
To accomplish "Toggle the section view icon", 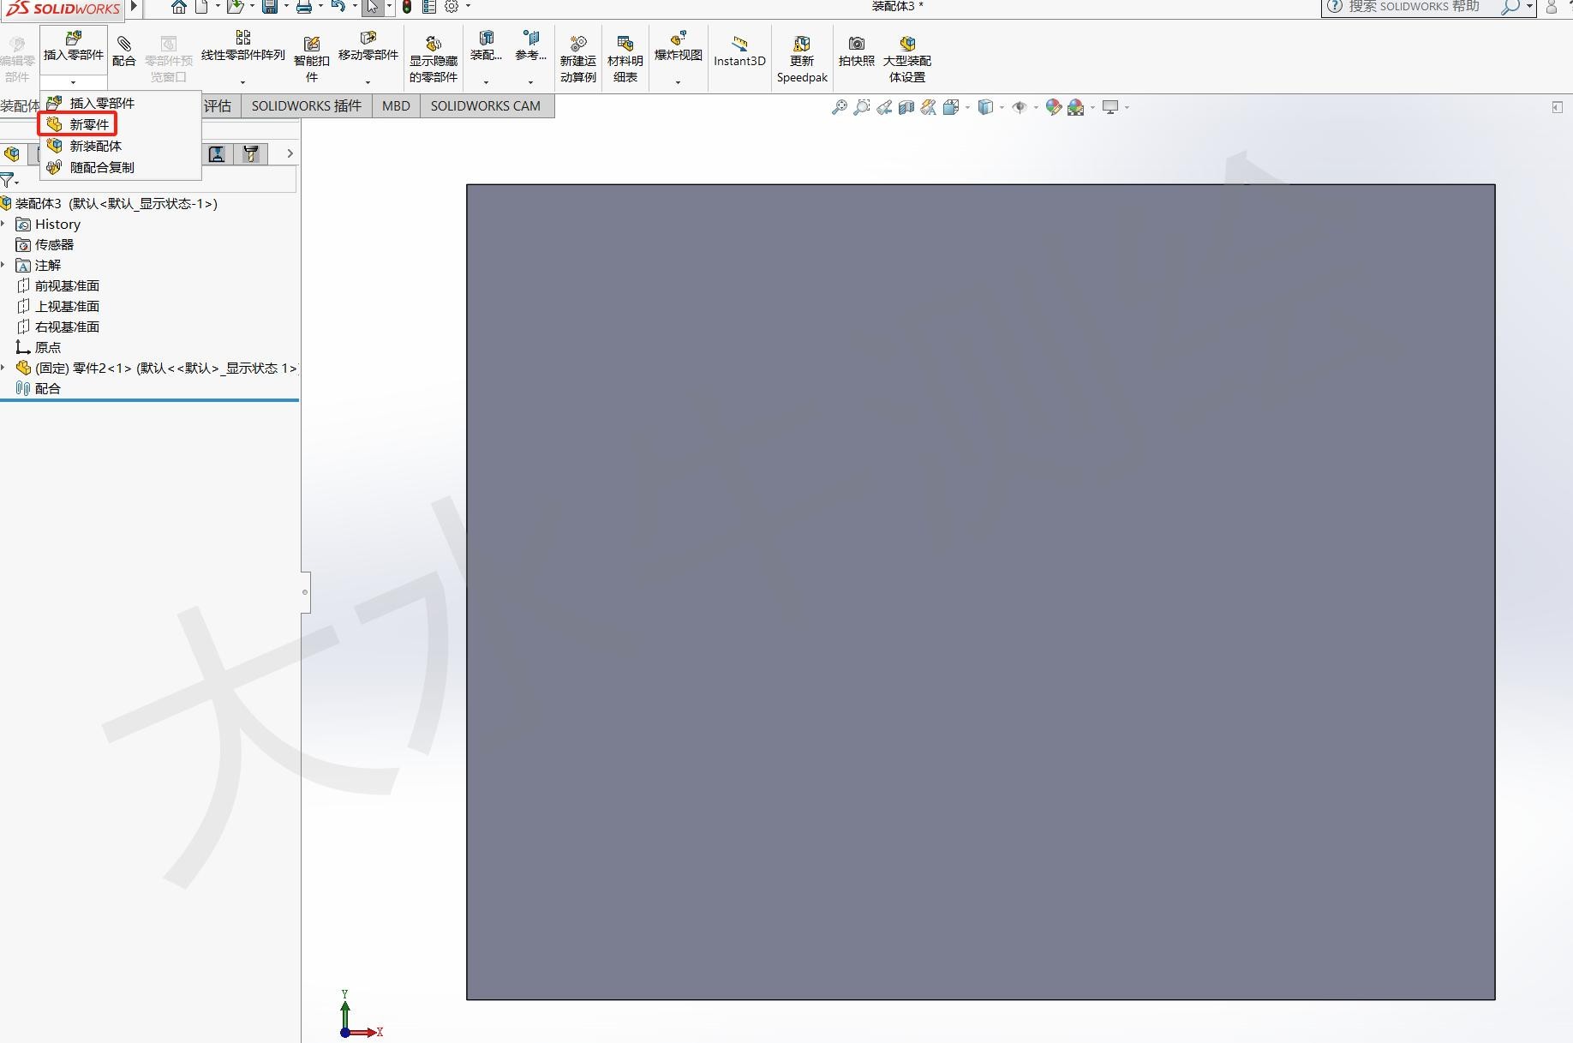I will pos(906,107).
